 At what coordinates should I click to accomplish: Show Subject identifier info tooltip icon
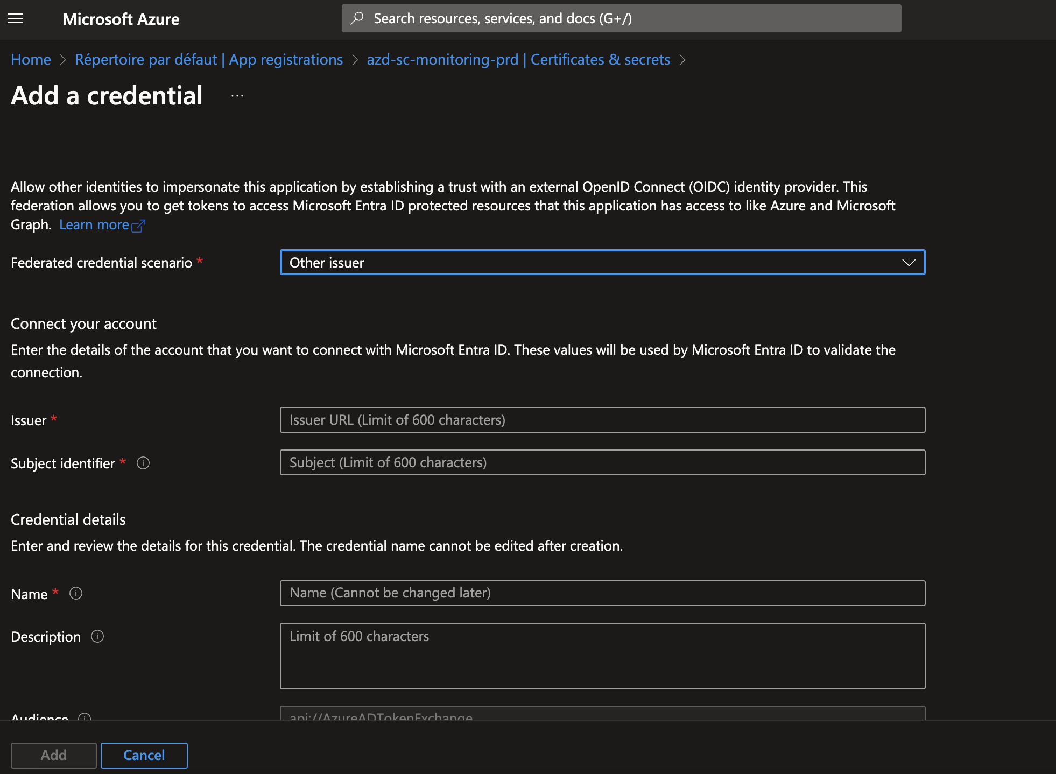pyautogui.click(x=143, y=463)
